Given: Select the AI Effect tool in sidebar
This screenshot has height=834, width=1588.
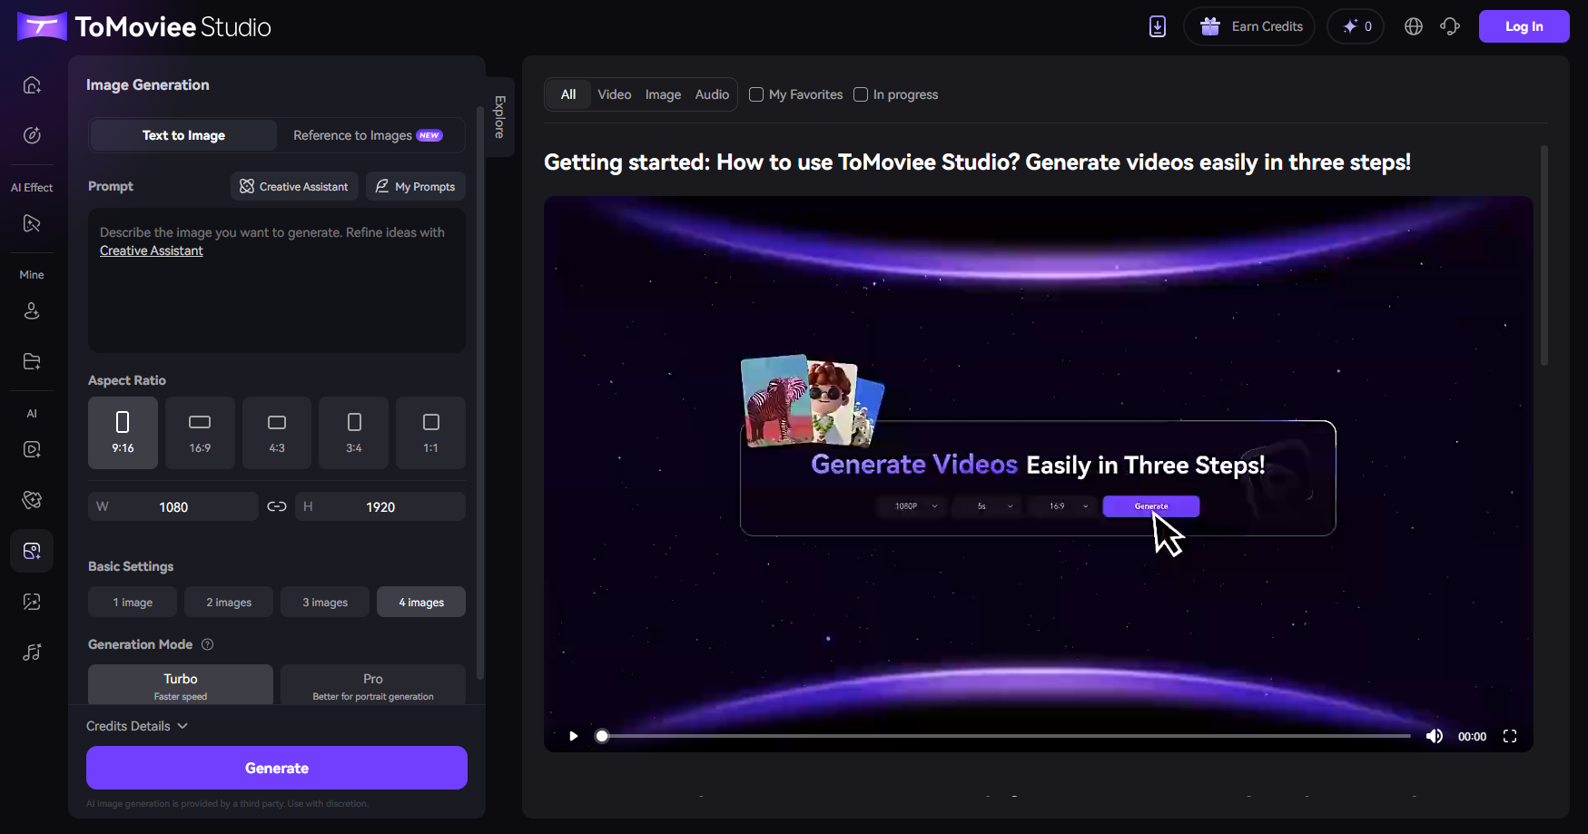Looking at the screenshot, I should tap(32, 223).
